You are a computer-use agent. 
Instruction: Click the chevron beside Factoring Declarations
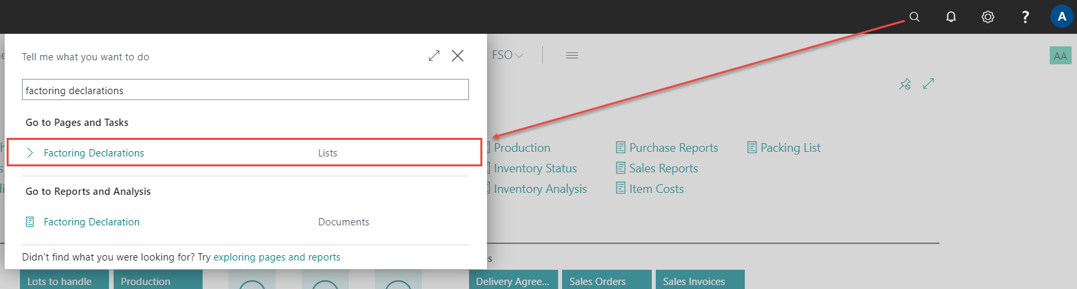click(x=30, y=152)
